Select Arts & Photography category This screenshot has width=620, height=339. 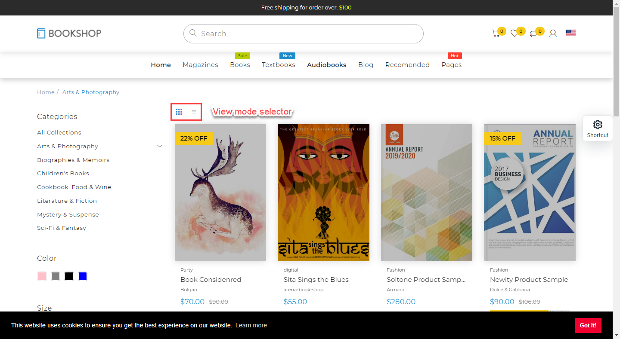[x=68, y=146]
